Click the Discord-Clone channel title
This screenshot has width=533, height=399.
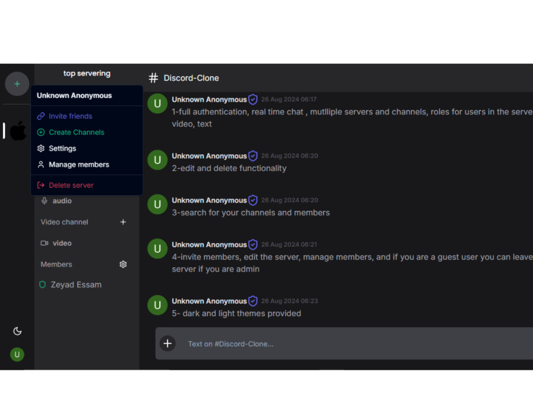191,78
